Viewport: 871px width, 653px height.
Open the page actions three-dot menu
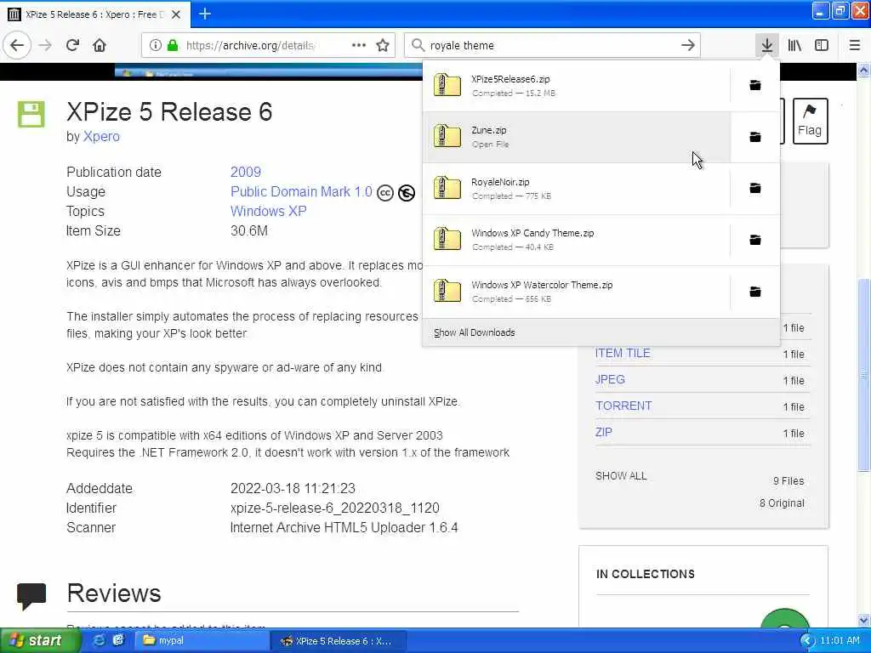pos(359,45)
